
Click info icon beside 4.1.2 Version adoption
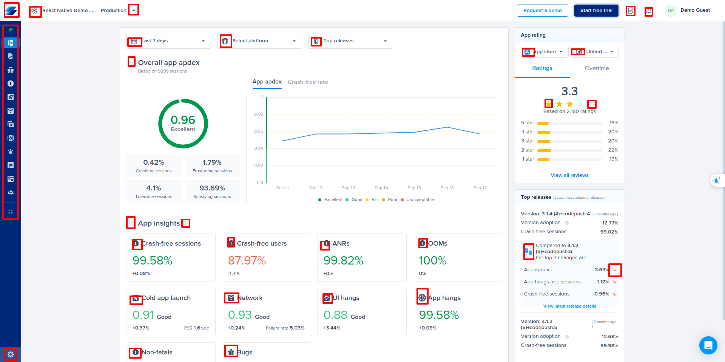click(x=567, y=337)
